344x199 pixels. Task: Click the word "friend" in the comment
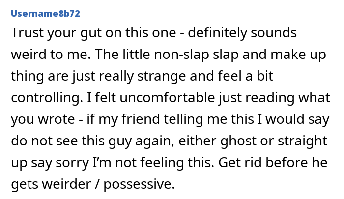coord(141,119)
